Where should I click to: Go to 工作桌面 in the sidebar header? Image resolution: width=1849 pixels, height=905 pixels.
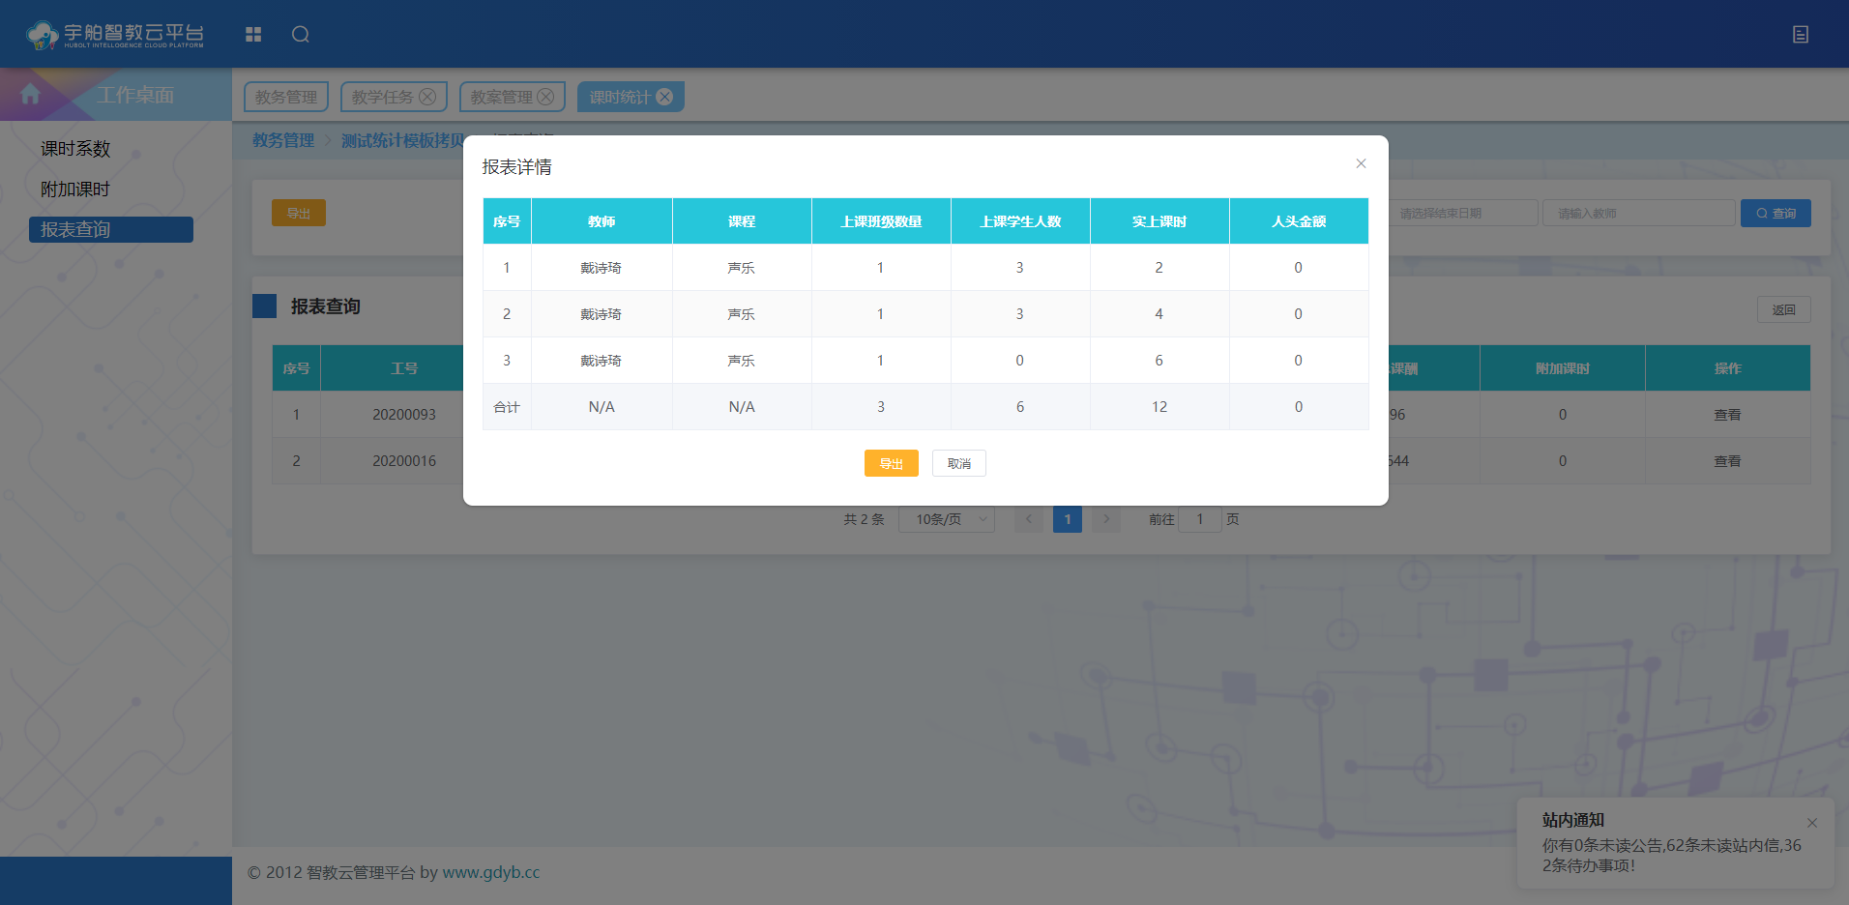click(135, 95)
